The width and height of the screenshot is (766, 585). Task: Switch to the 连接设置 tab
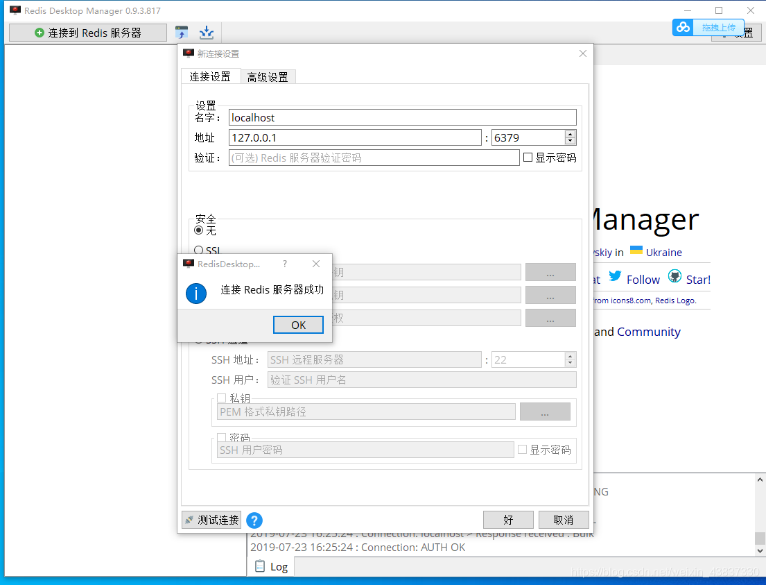(210, 77)
